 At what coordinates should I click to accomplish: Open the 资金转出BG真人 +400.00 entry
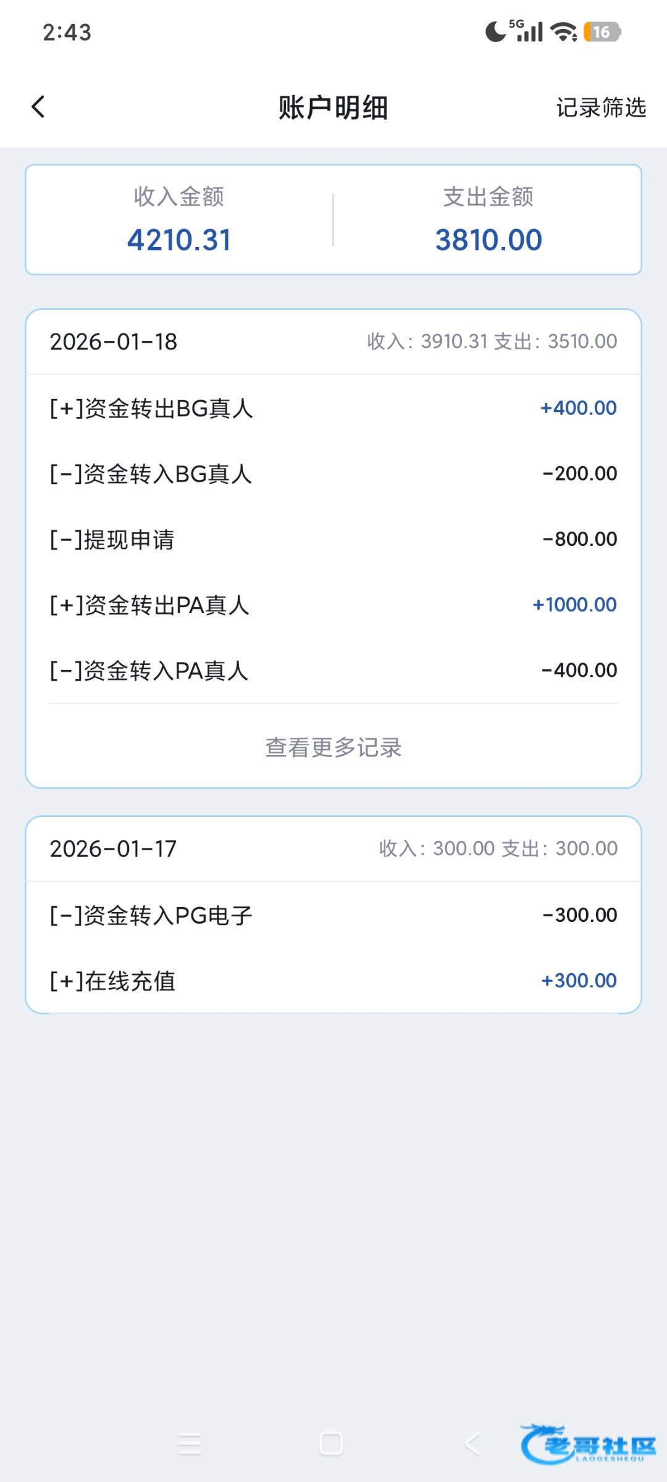(333, 408)
